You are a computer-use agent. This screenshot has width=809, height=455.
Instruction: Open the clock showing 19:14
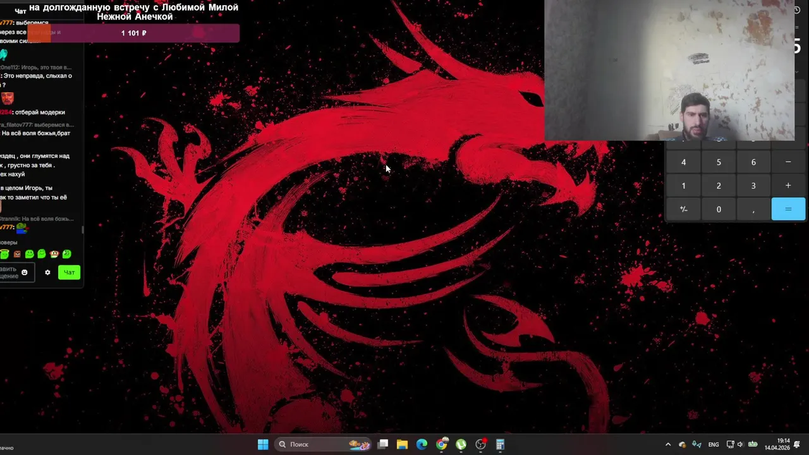click(x=777, y=444)
